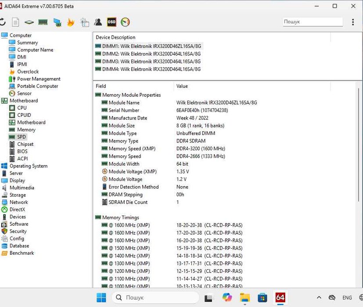This screenshot has height=307, width=363.
Task: Select Database category
Action: (x=19, y=246)
